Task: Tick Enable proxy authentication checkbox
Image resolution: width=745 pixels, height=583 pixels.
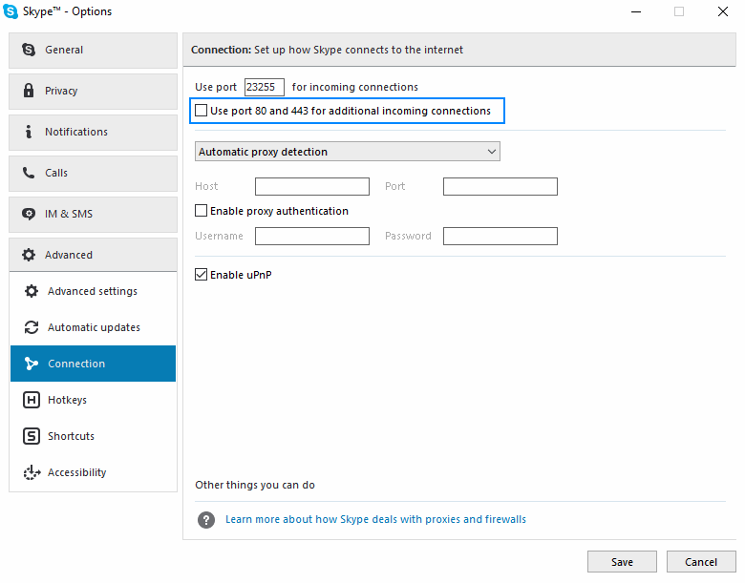Action: (201, 211)
